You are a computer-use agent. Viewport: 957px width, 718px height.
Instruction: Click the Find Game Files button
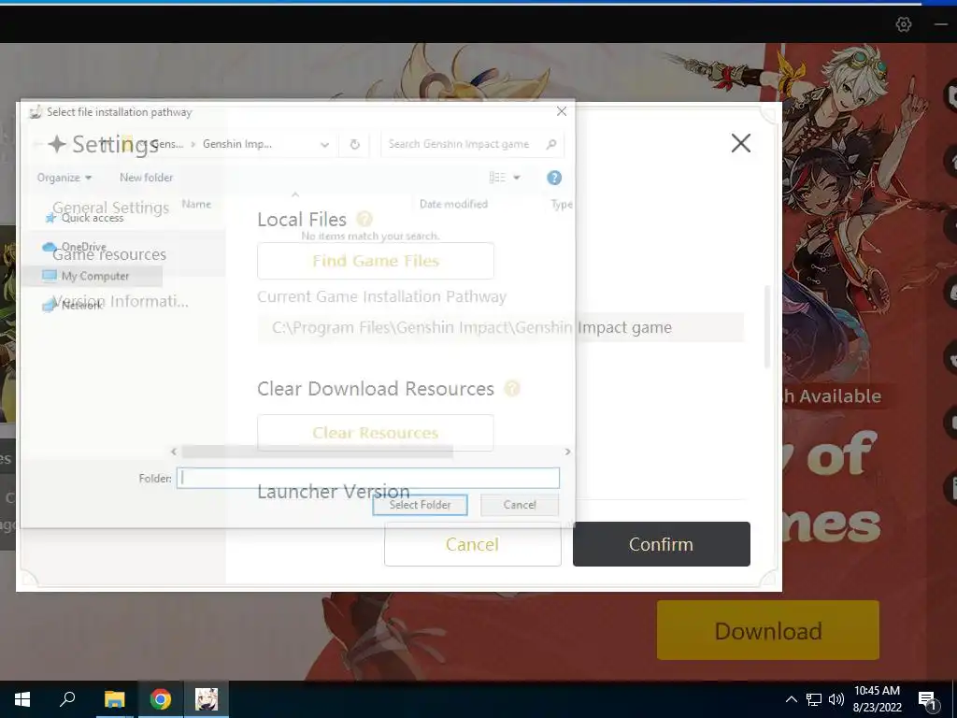[376, 261]
